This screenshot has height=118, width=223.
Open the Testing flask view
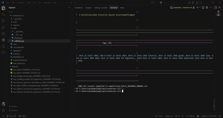(3, 46)
